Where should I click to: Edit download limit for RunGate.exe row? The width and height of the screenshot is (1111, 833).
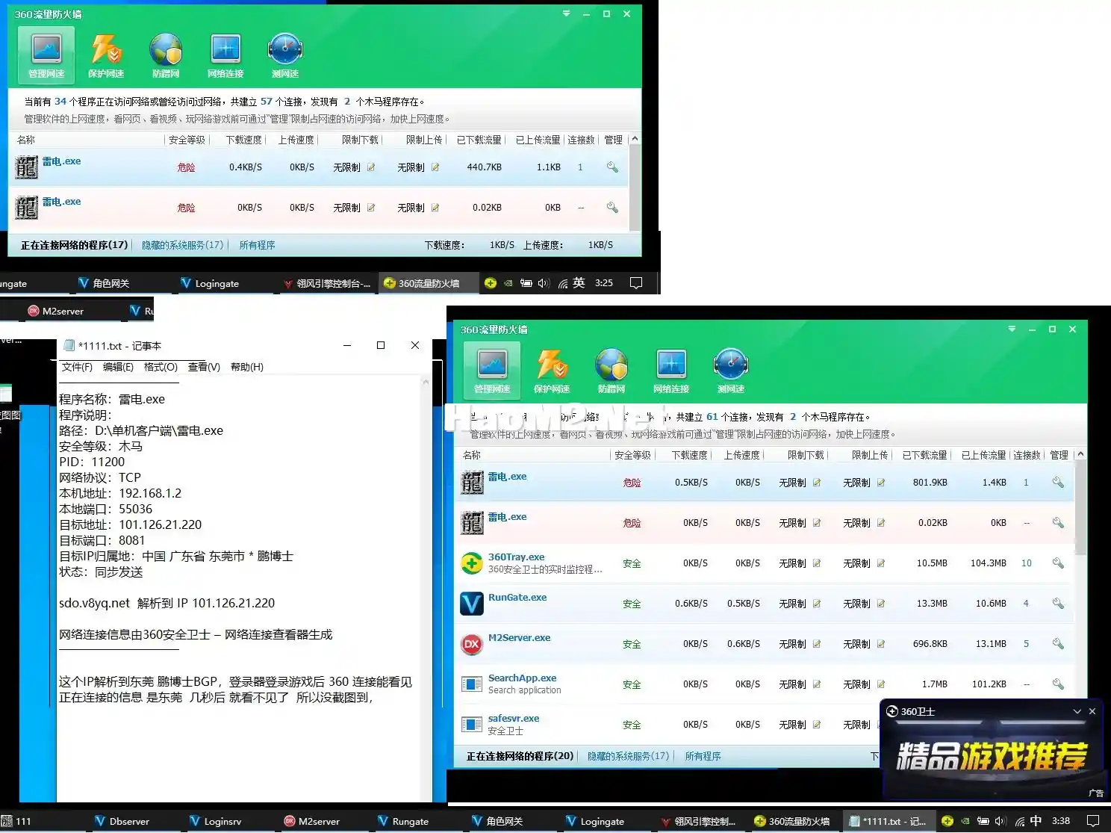click(x=817, y=604)
